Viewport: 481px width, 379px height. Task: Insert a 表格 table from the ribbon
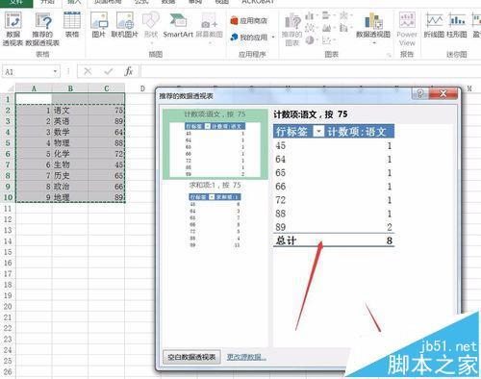coord(72,25)
